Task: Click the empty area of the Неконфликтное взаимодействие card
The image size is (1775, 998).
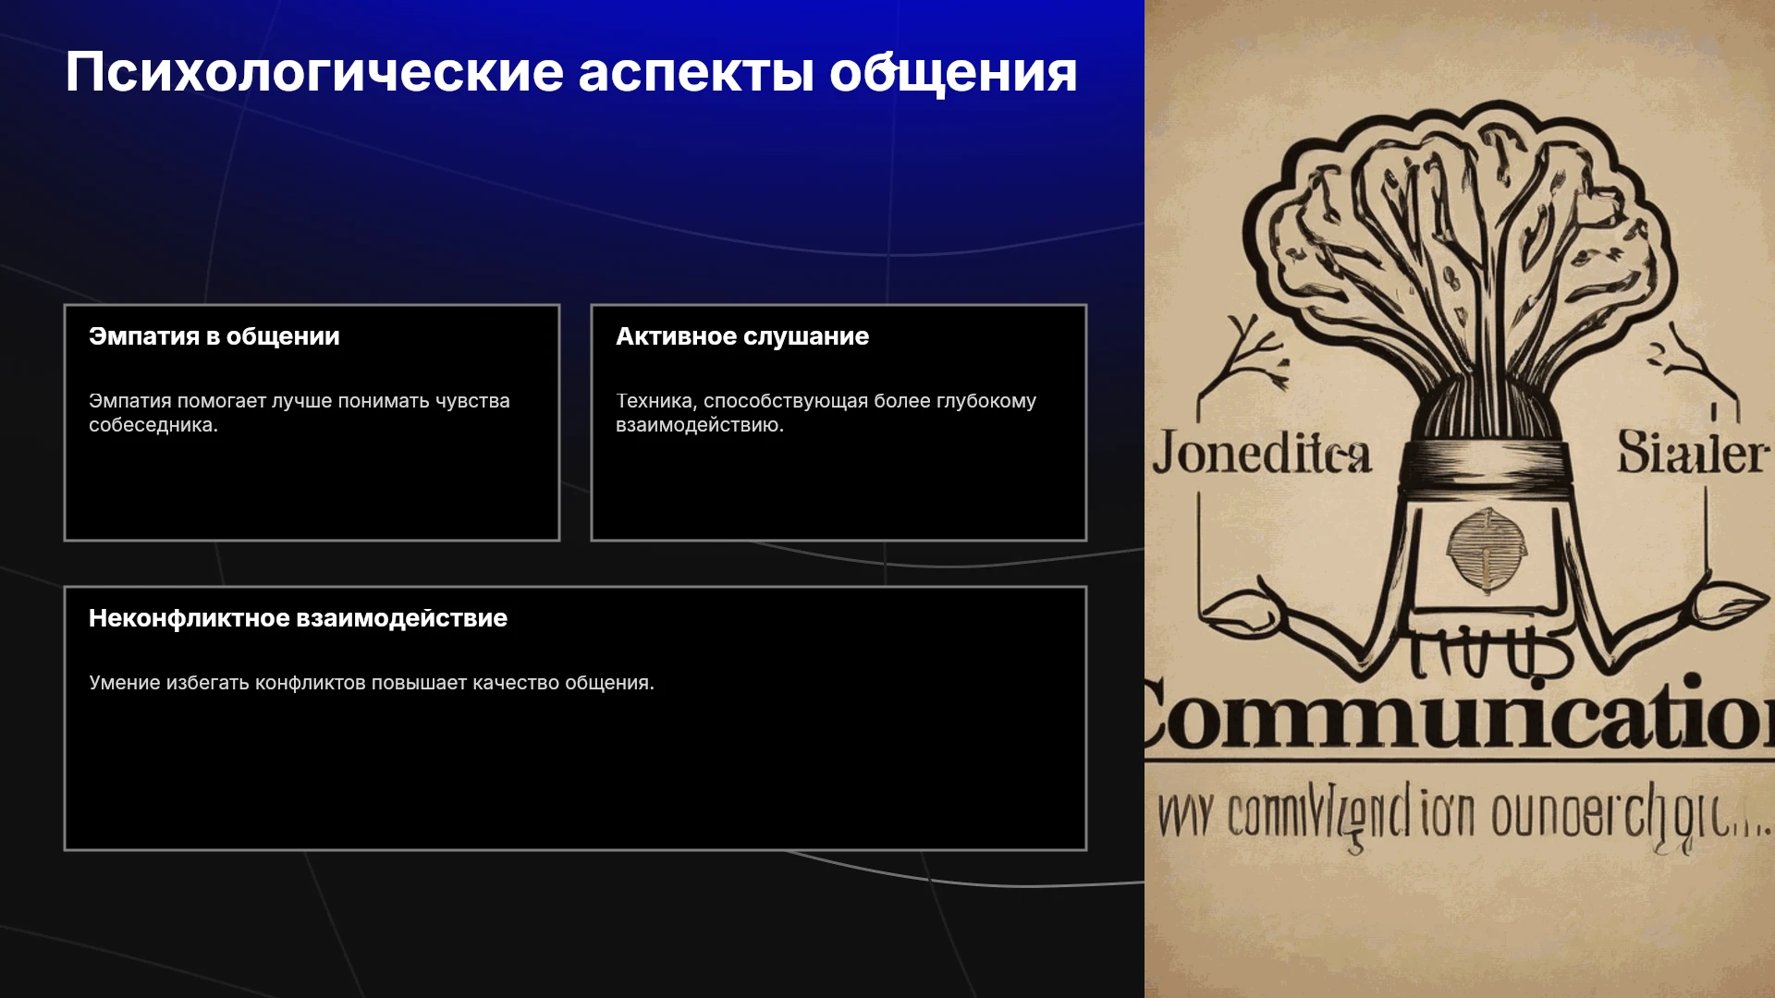Action: coord(575,772)
